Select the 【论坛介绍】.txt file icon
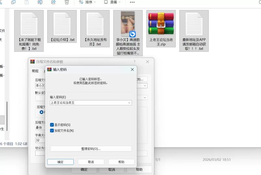Viewport: 261px width, 175px height. tap(62, 24)
